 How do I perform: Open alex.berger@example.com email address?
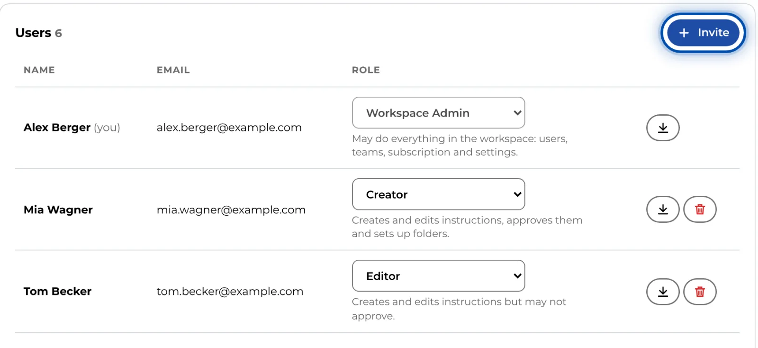click(229, 128)
